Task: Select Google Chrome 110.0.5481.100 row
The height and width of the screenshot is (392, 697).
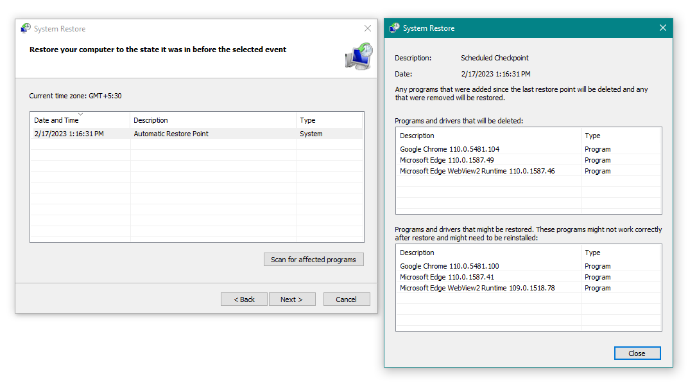Action: [528, 266]
